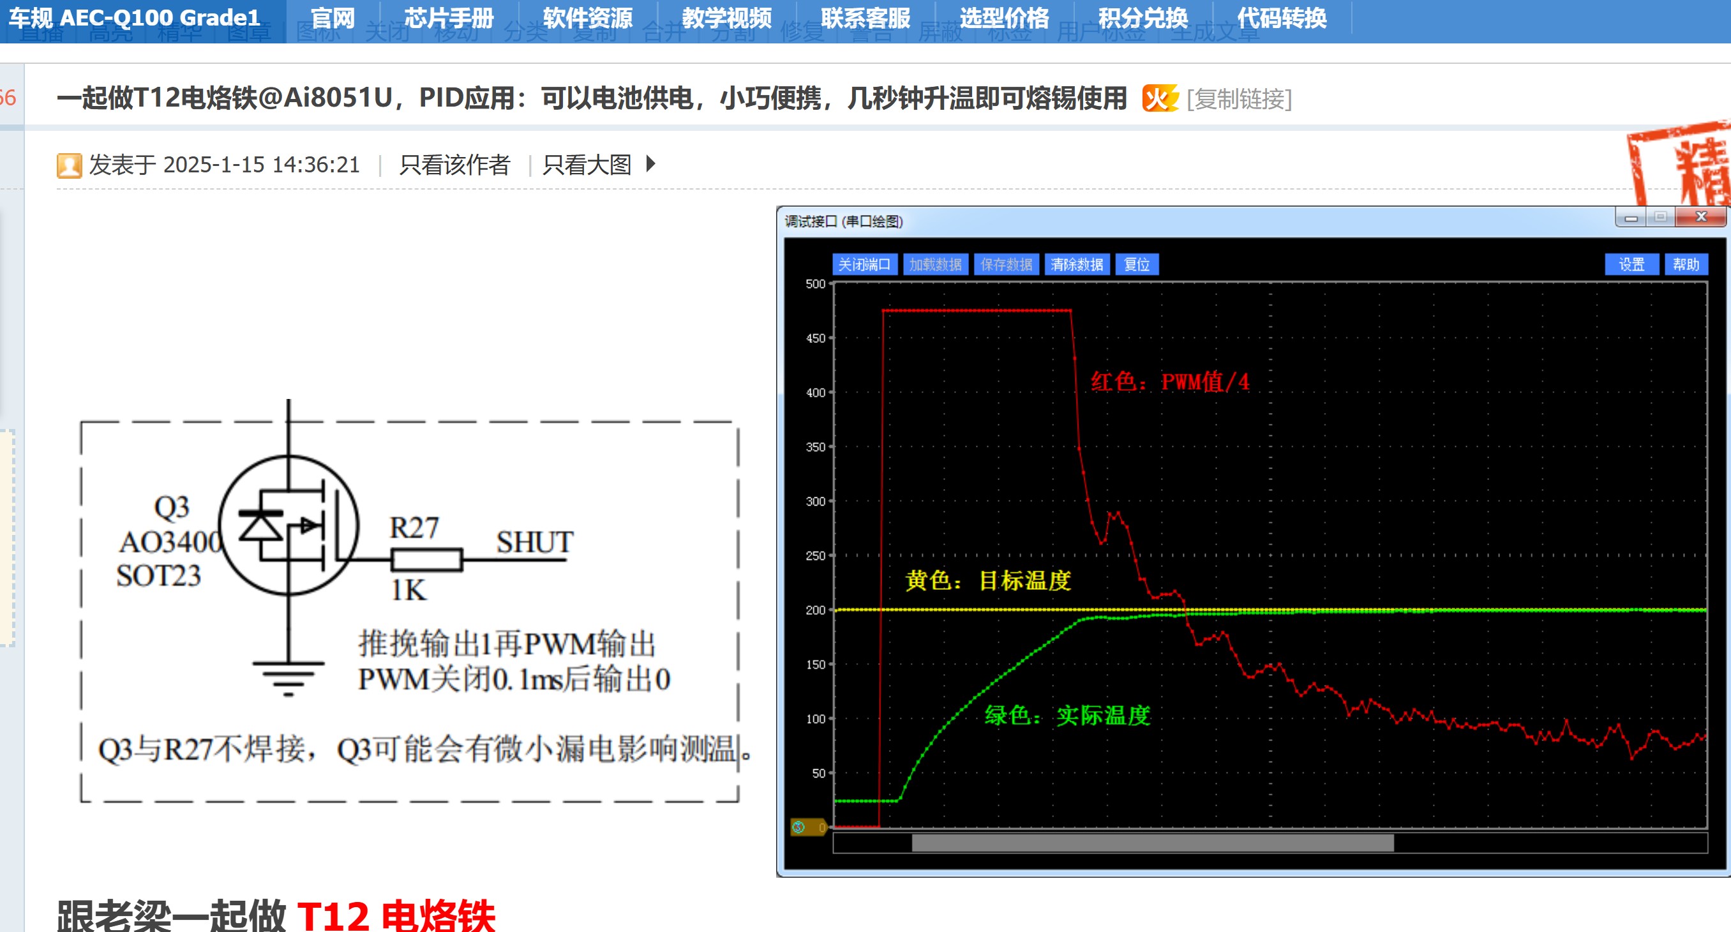Show only this author's posts (只看该作者)

[454, 165]
